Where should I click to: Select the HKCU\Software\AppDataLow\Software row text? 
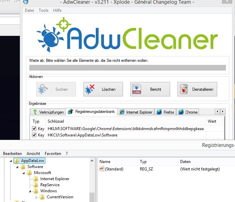click(x=82, y=135)
